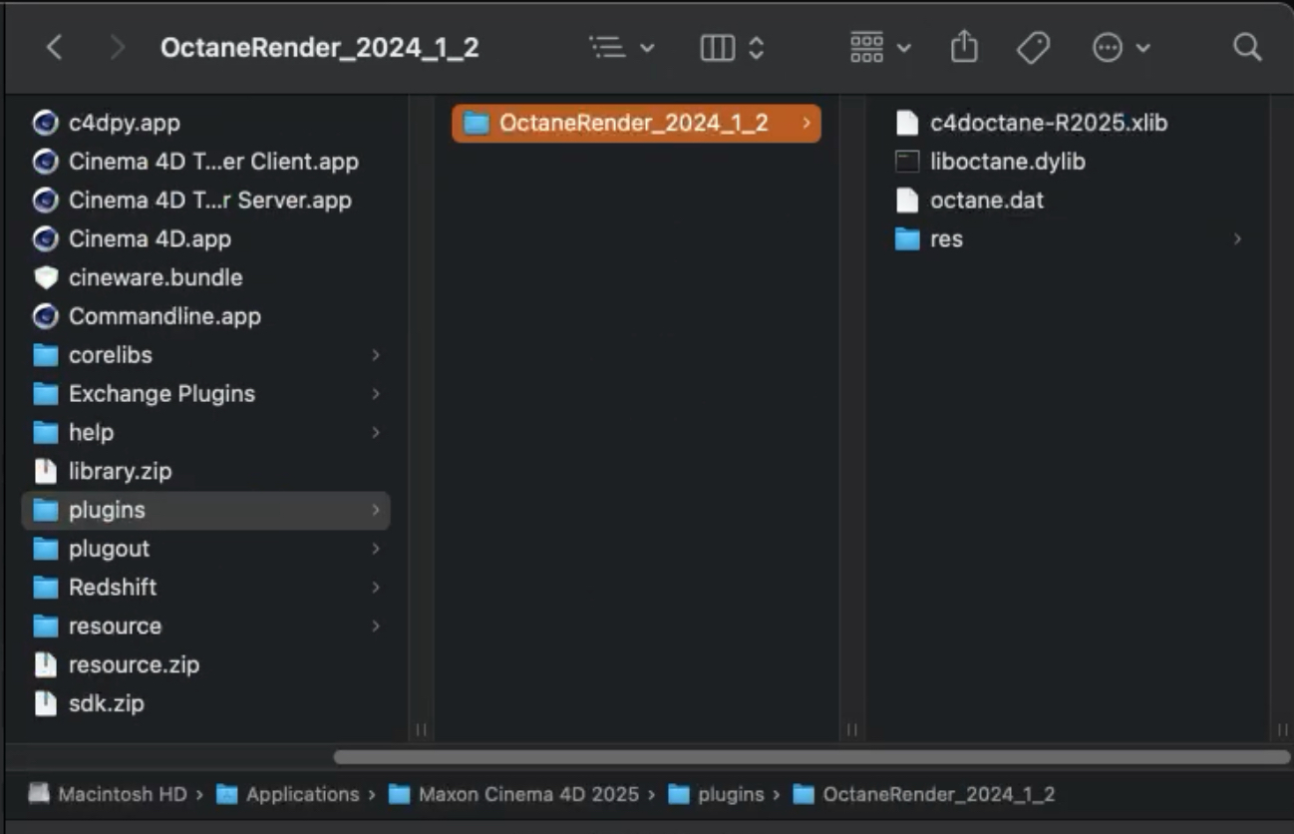The image size is (1294, 834).
Task: Click the Share icon in toolbar
Action: click(964, 46)
